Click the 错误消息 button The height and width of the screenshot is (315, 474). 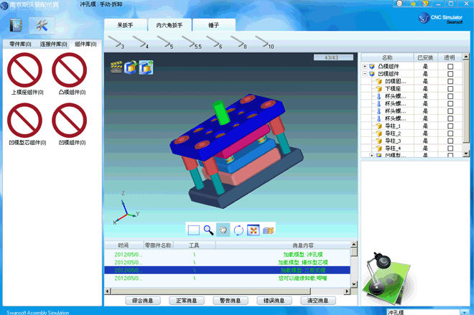tap(274, 301)
